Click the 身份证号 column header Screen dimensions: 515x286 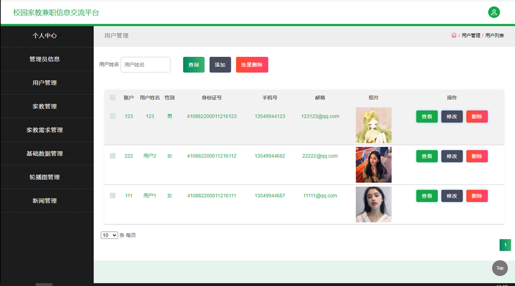[x=212, y=97]
